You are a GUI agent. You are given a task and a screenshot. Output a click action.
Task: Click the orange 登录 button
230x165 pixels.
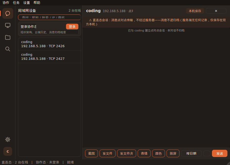[72, 27]
